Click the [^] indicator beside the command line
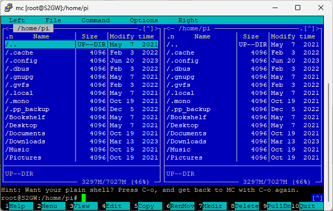333x211 pixels. [317, 198]
